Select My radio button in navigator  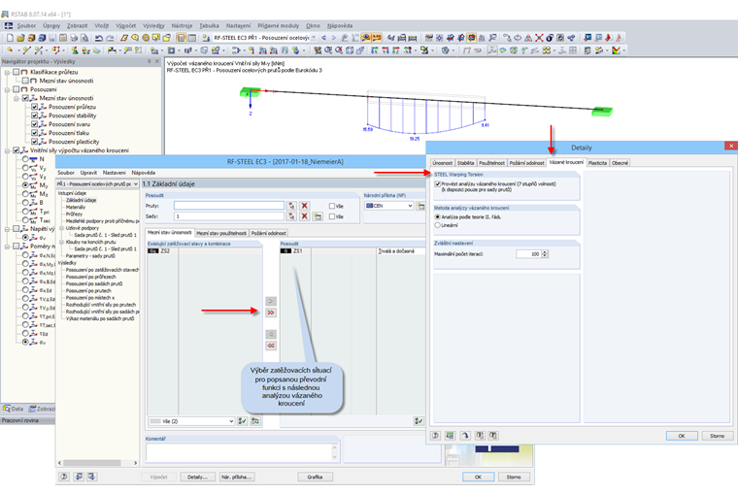click(x=25, y=185)
